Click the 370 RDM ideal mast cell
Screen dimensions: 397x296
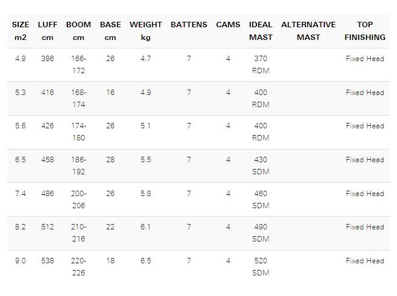[x=261, y=65]
